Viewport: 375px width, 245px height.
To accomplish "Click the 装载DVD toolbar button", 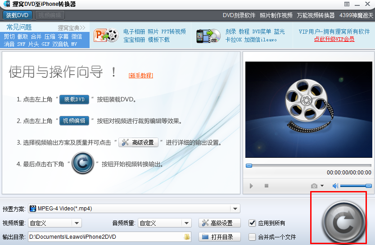I will 17,15.
